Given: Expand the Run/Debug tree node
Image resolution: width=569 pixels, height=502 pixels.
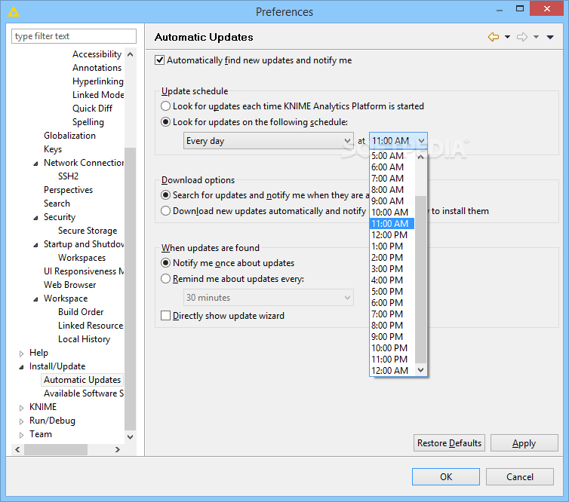Looking at the screenshot, I should click(x=21, y=421).
